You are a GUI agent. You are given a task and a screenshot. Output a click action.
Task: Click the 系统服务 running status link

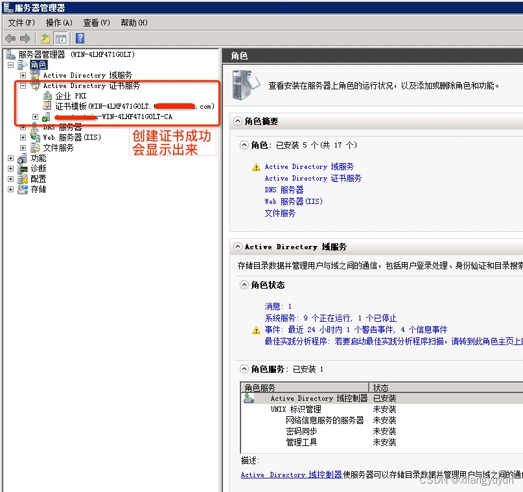pyautogui.click(x=331, y=318)
